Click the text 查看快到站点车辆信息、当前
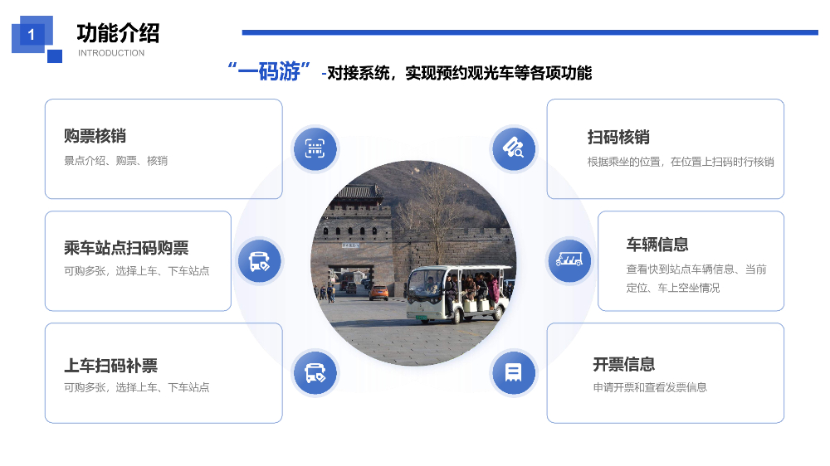 (696, 269)
